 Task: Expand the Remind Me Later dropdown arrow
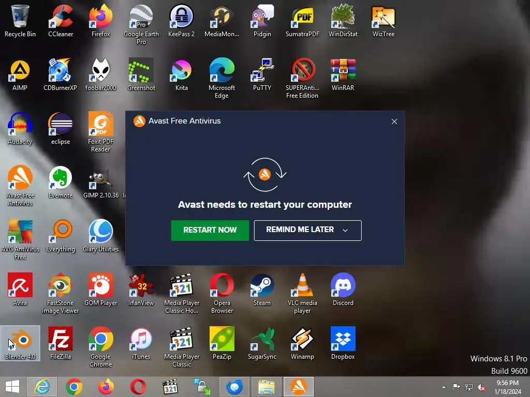coord(345,230)
